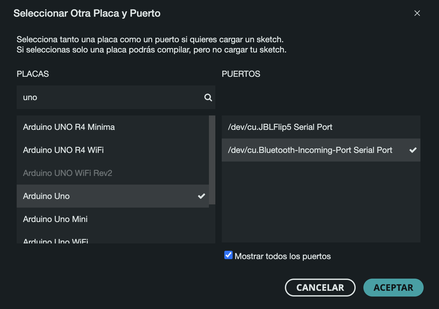439x309 pixels.
Task: Toggle the Mostrar todos los puertos checkbox
Action: [228, 255]
